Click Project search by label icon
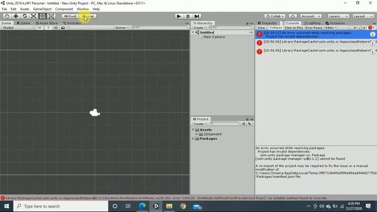The width and height of the screenshot is (377, 212). [250, 124]
